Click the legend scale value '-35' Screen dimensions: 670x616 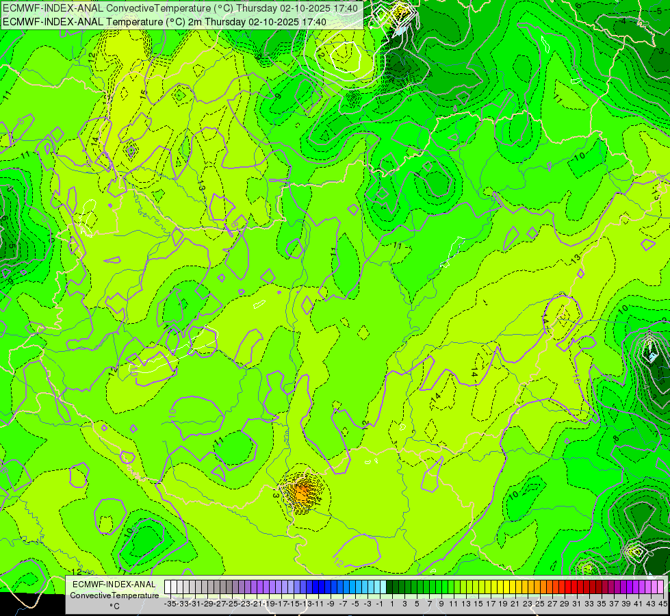[170, 604]
